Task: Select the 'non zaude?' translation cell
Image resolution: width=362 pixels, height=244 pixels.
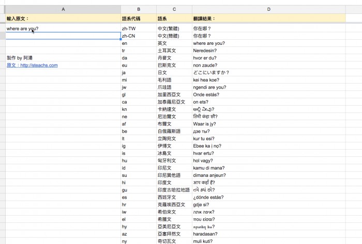Action: pos(269,66)
